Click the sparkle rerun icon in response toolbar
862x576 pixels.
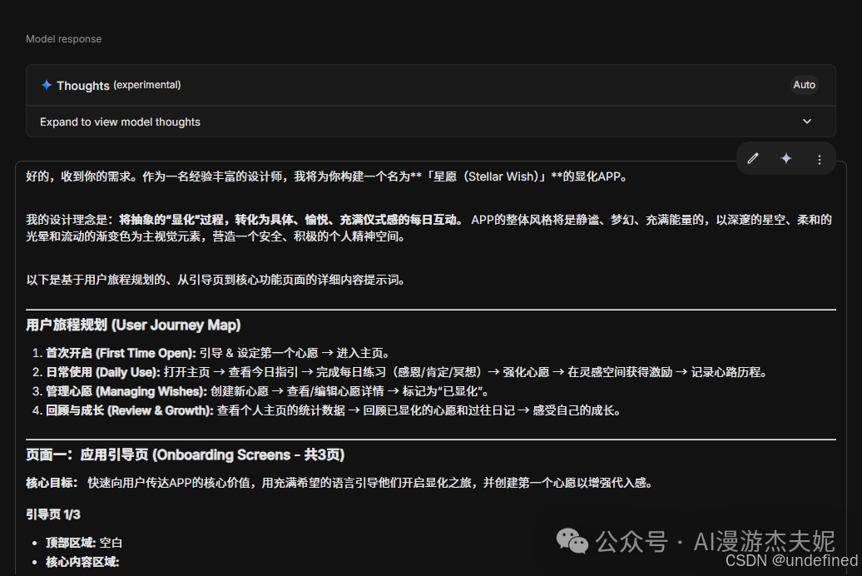click(x=786, y=159)
